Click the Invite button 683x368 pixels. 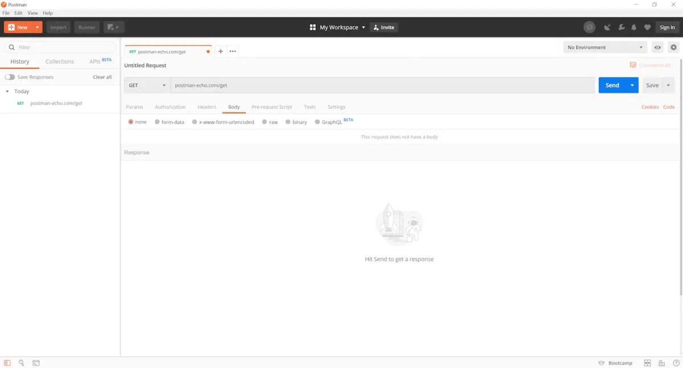[384, 27]
